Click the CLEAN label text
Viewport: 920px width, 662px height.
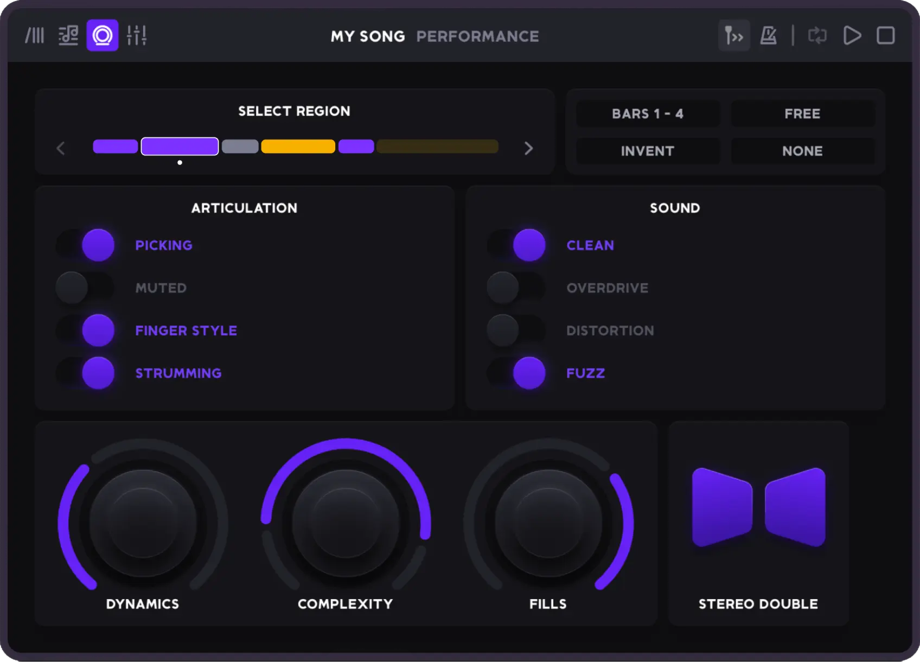click(590, 245)
